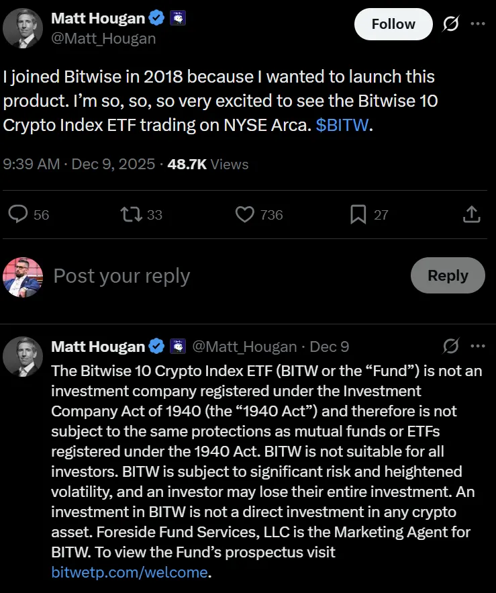Viewport: 496px width, 593px height.
Task: Open Matt Hougan's avatar on main tweet
Action: tap(23, 28)
